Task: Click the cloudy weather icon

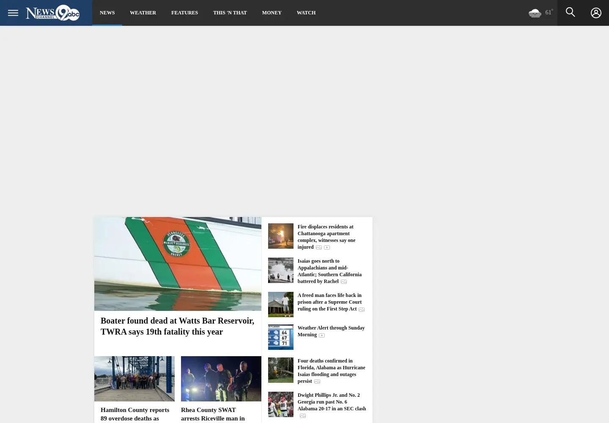Action: 535,13
